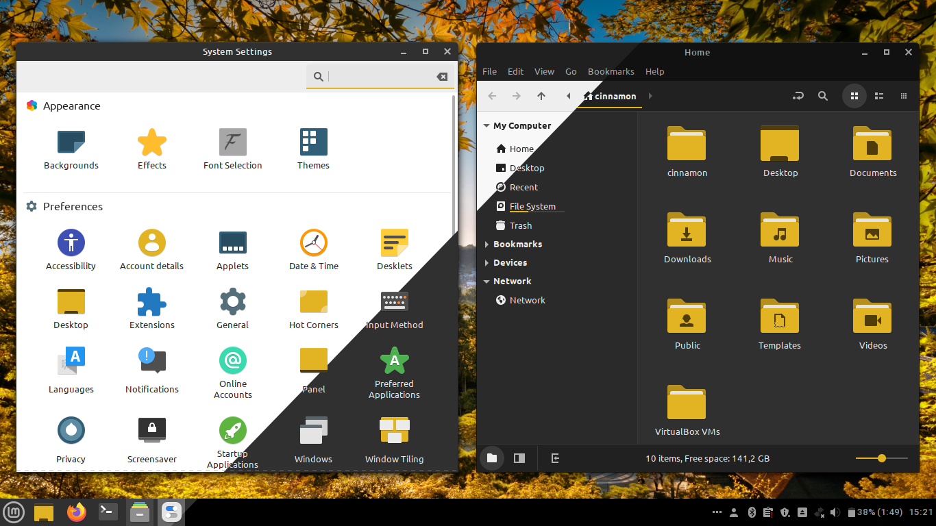Open Backgrounds in System Settings
The image size is (936, 526).
click(71, 149)
